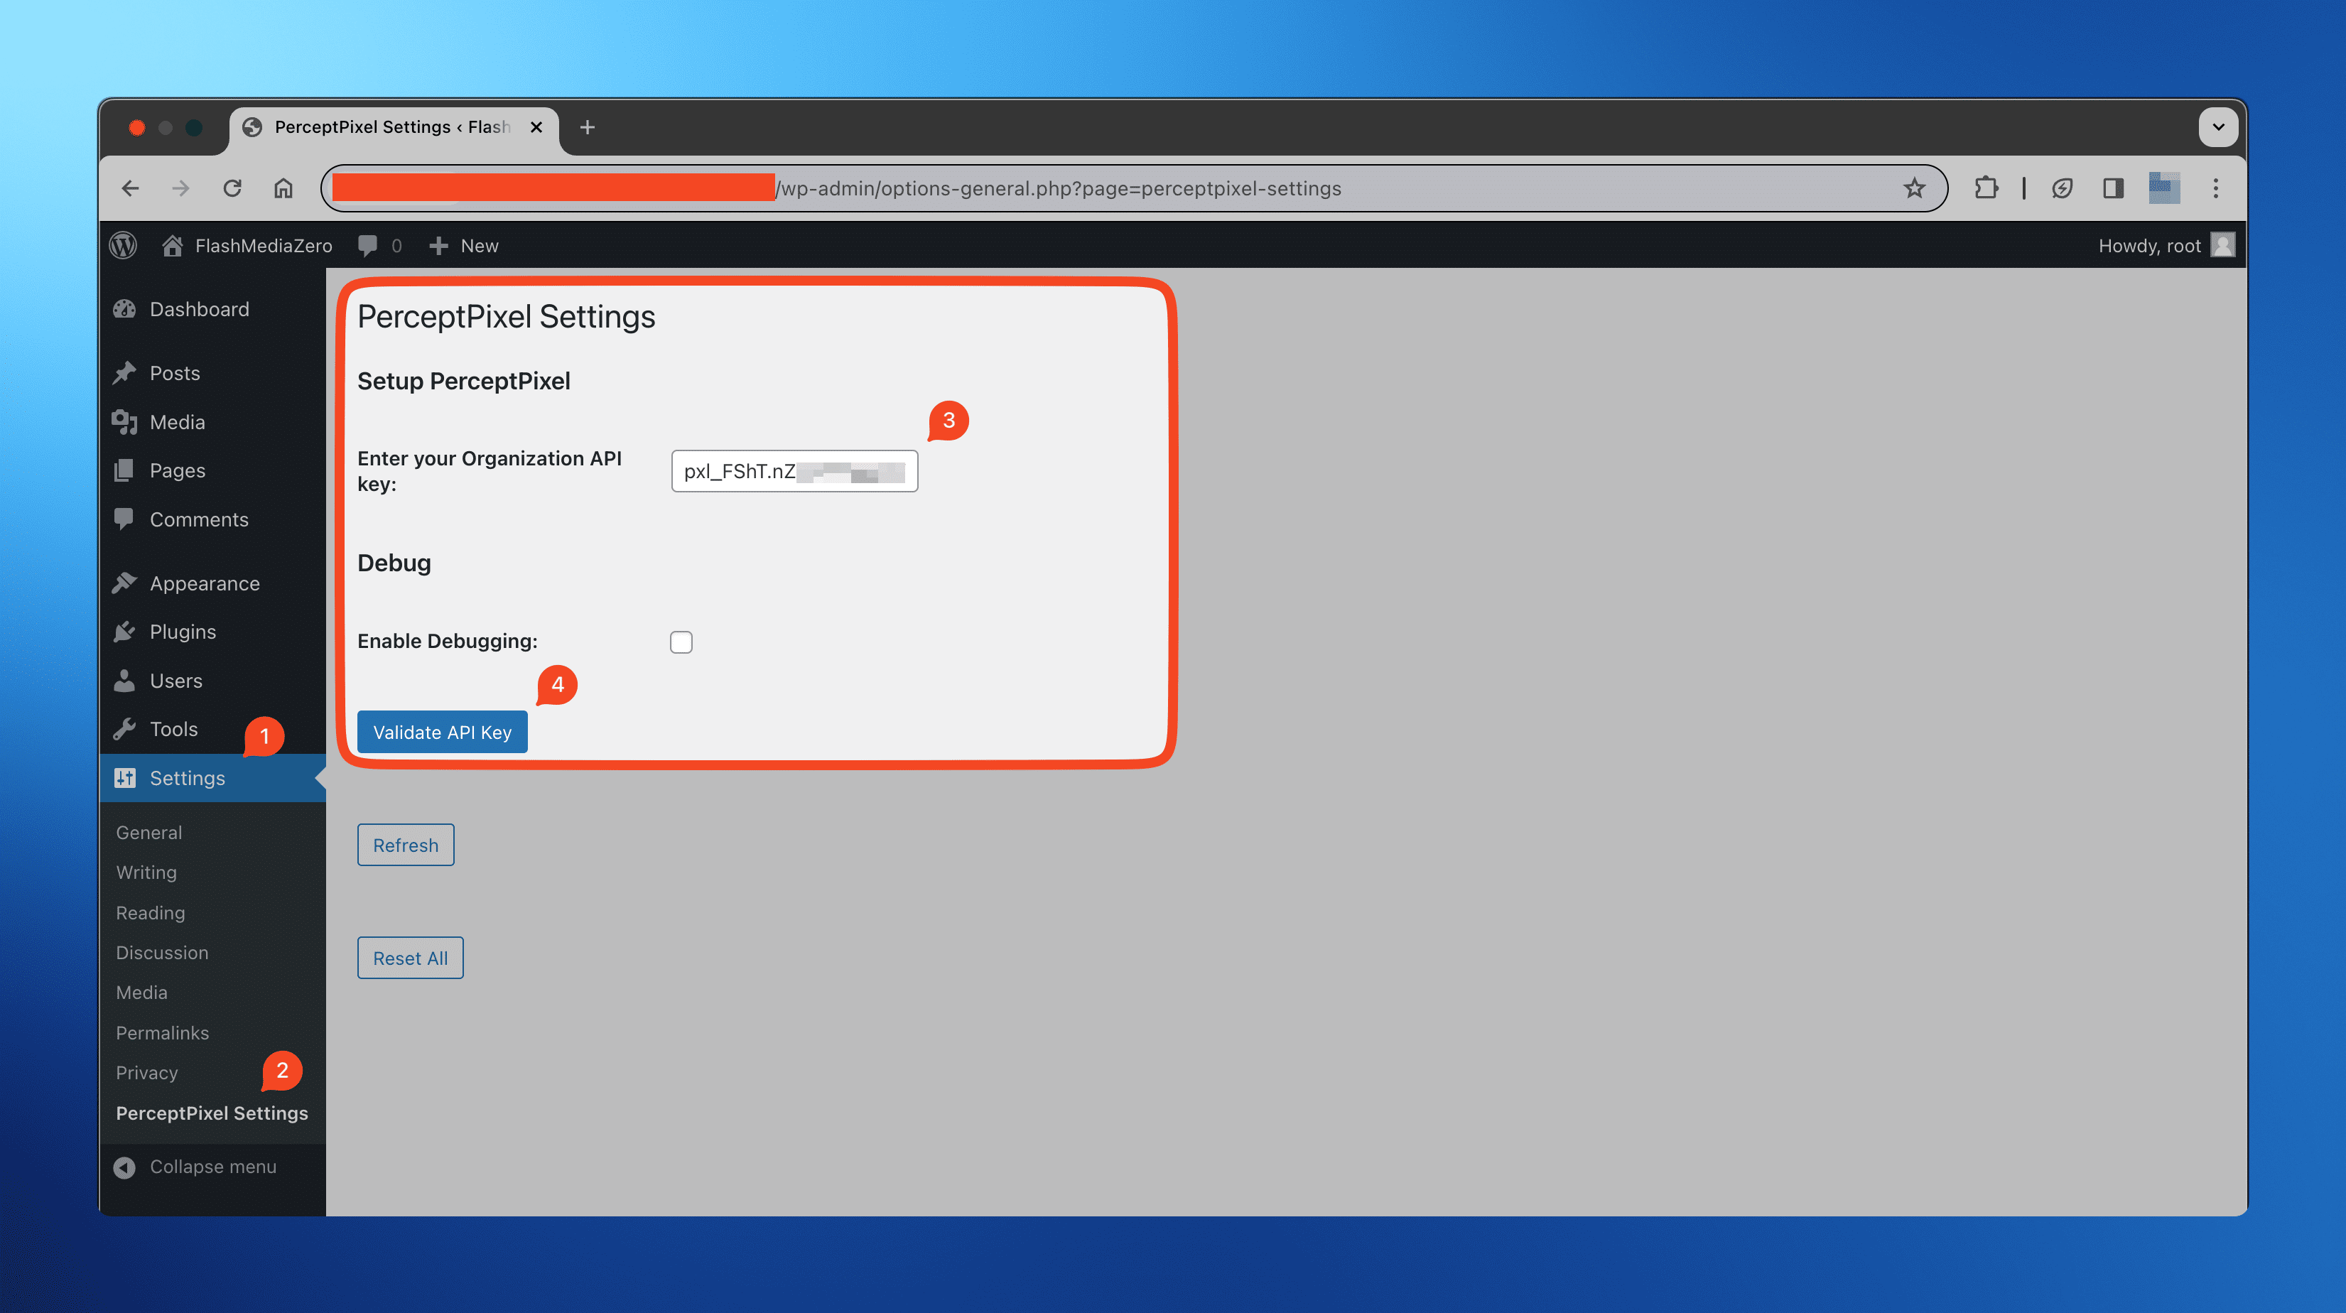Navigate to Privacy settings page
The height and width of the screenshot is (1313, 2346).
tap(145, 1071)
